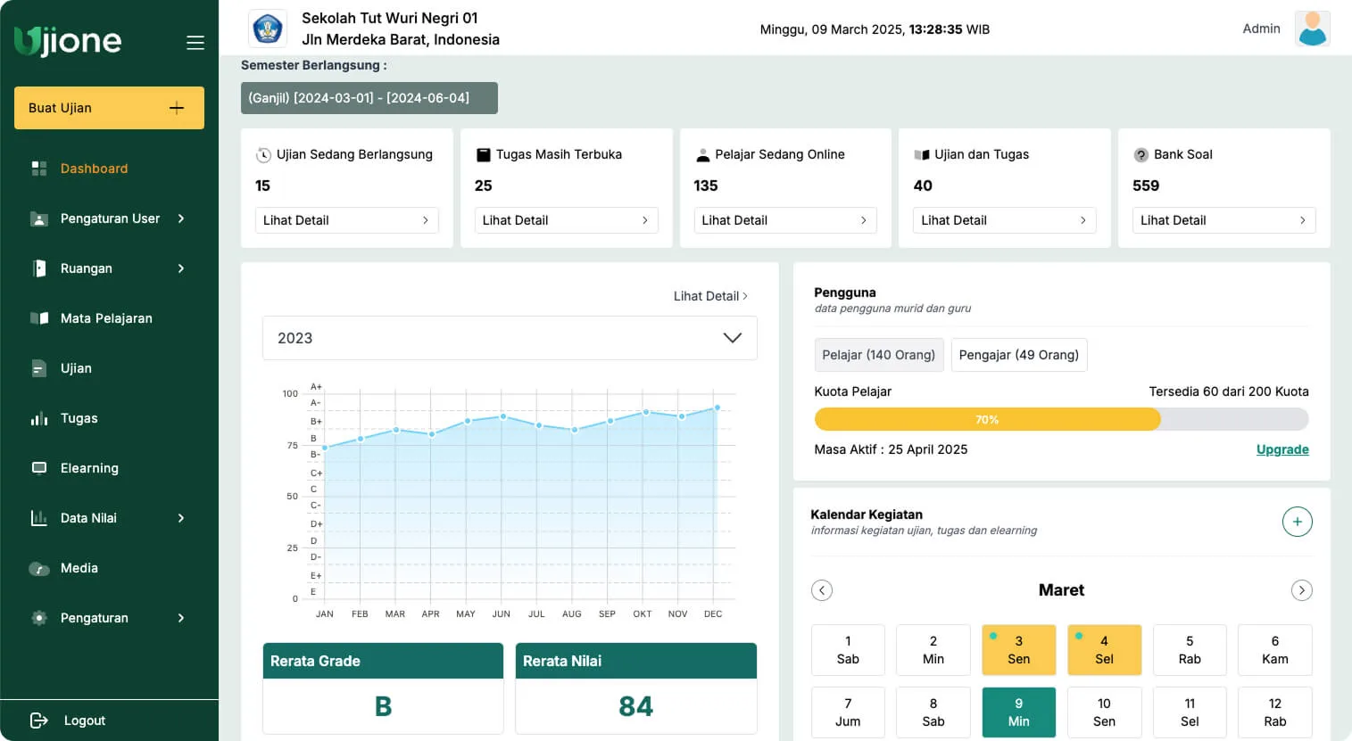The image size is (1352, 741).
Task: Open the hamburger menu icon
Action: [195, 43]
